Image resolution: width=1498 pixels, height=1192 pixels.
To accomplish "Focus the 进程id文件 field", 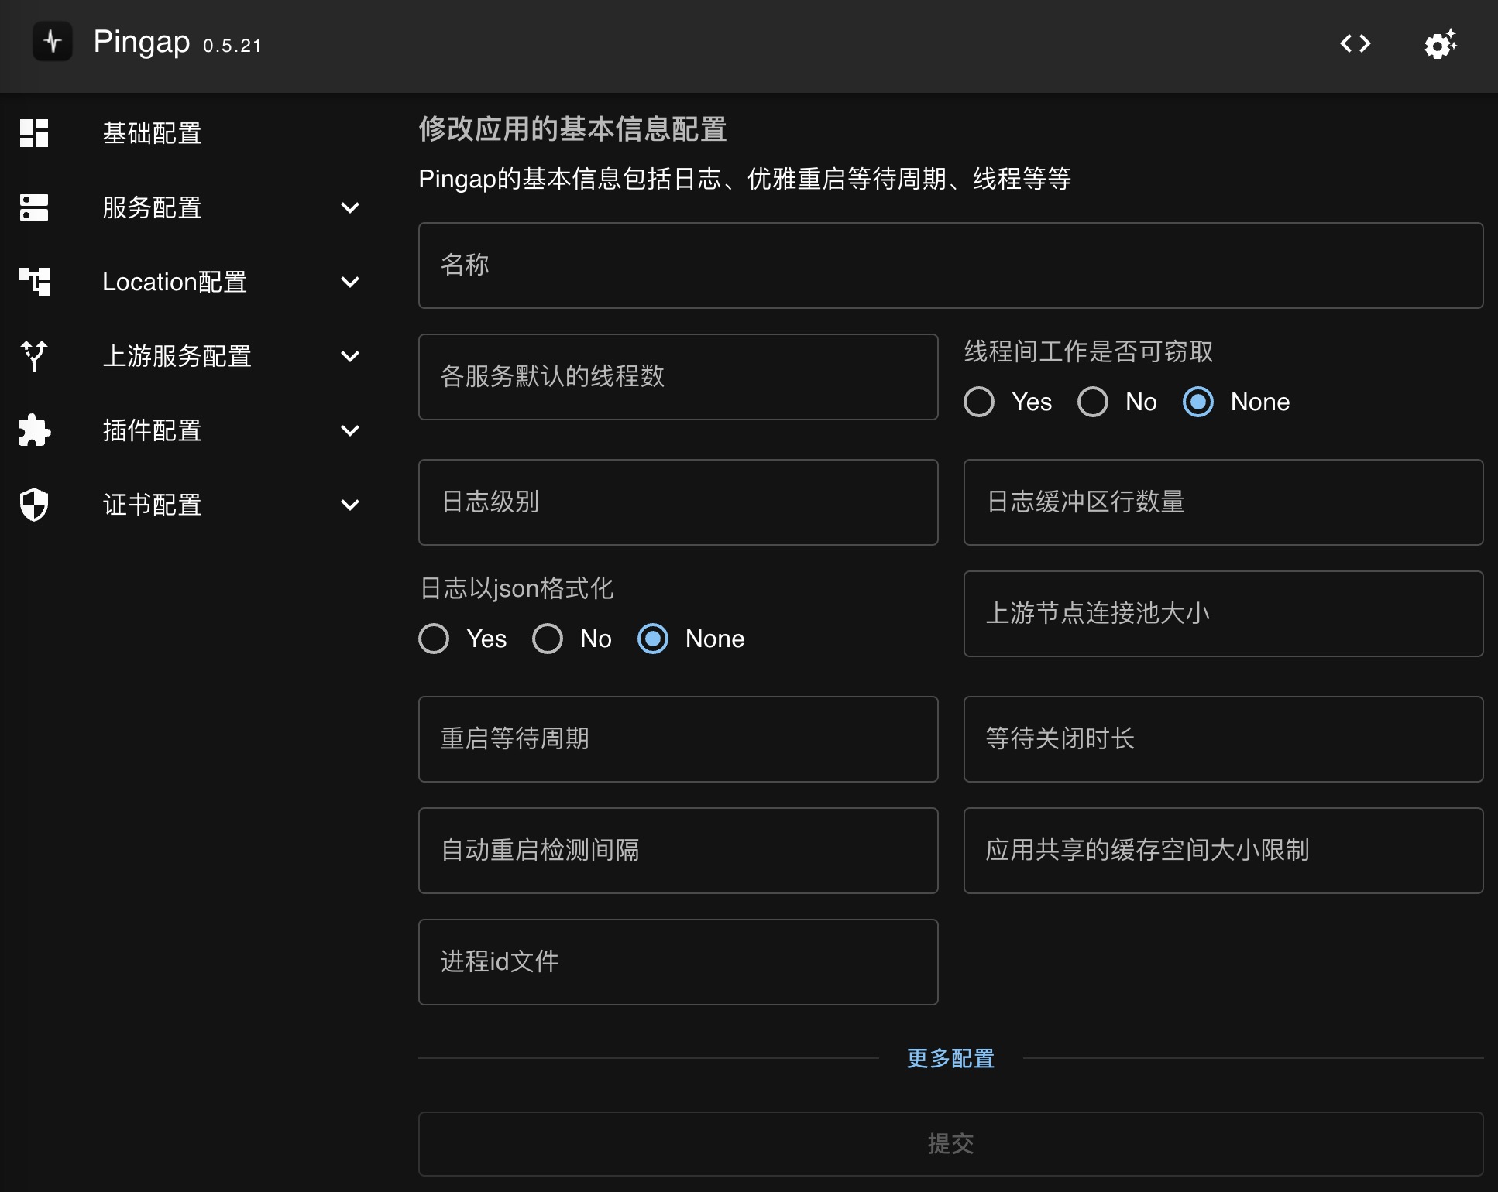I will point(678,962).
